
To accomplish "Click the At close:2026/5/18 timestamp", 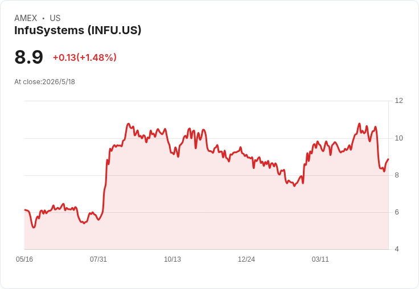I will 44,82.
